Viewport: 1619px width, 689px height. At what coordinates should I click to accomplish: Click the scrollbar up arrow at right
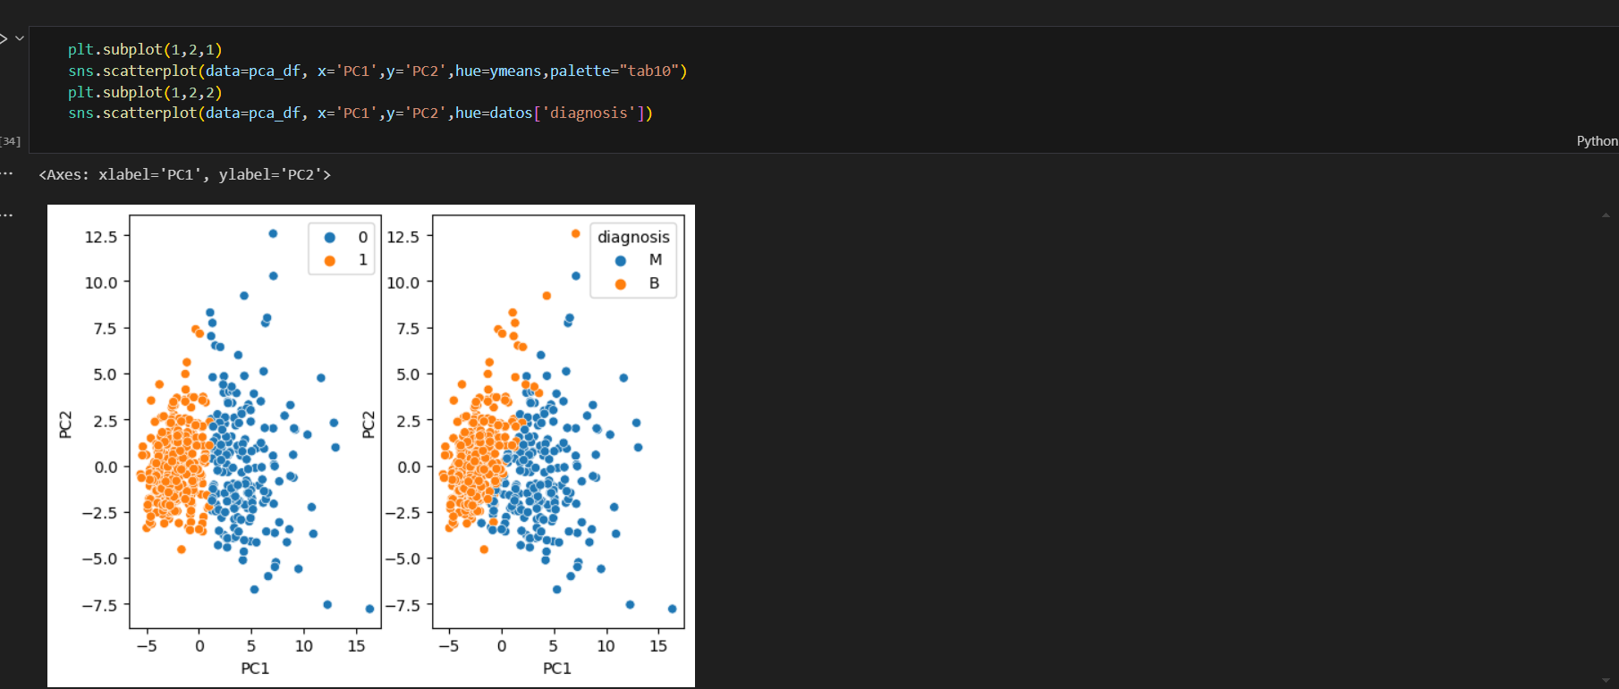[x=1606, y=214]
